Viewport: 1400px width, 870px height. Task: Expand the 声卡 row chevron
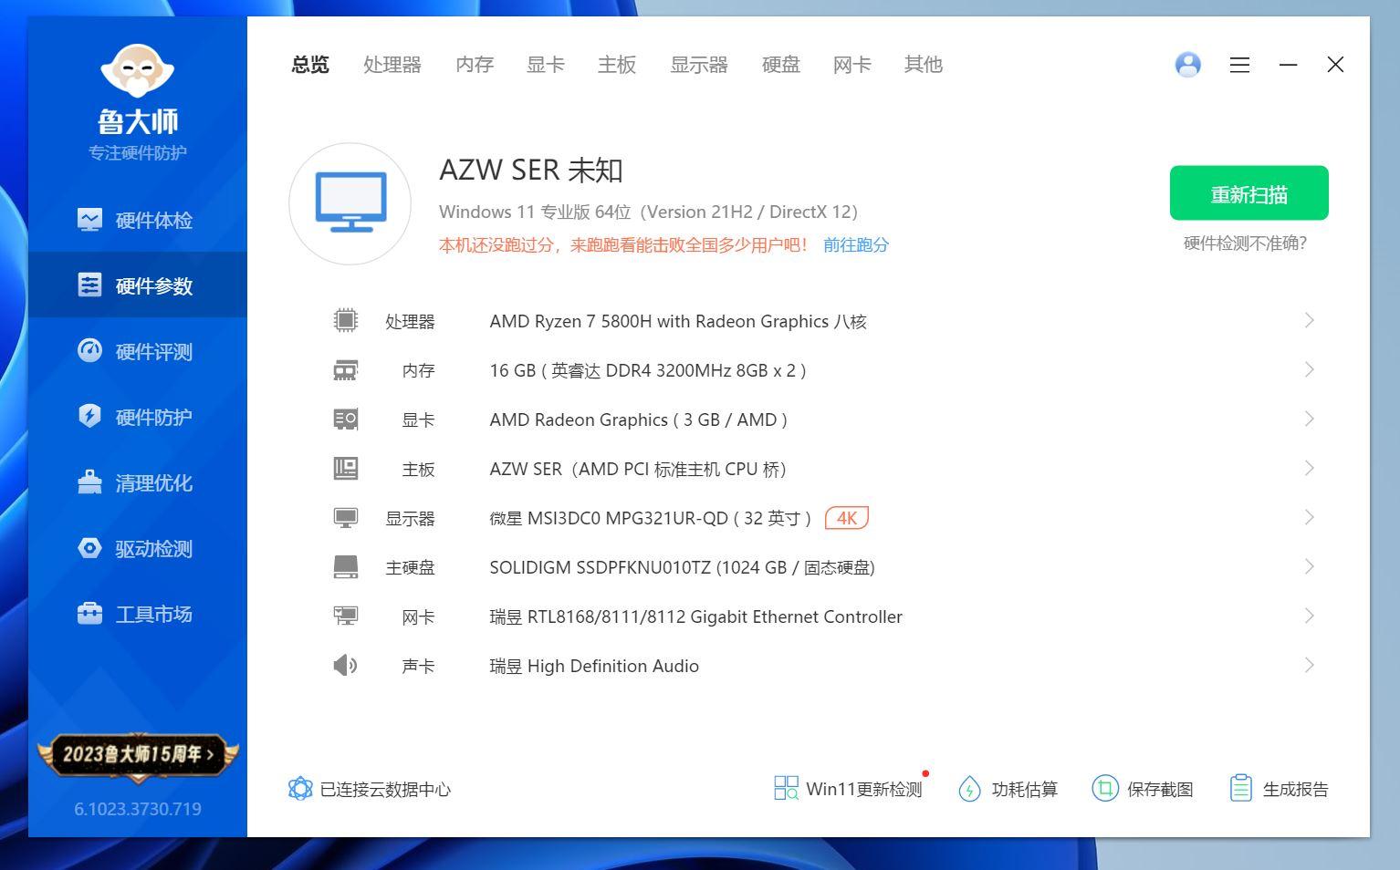pos(1309,665)
